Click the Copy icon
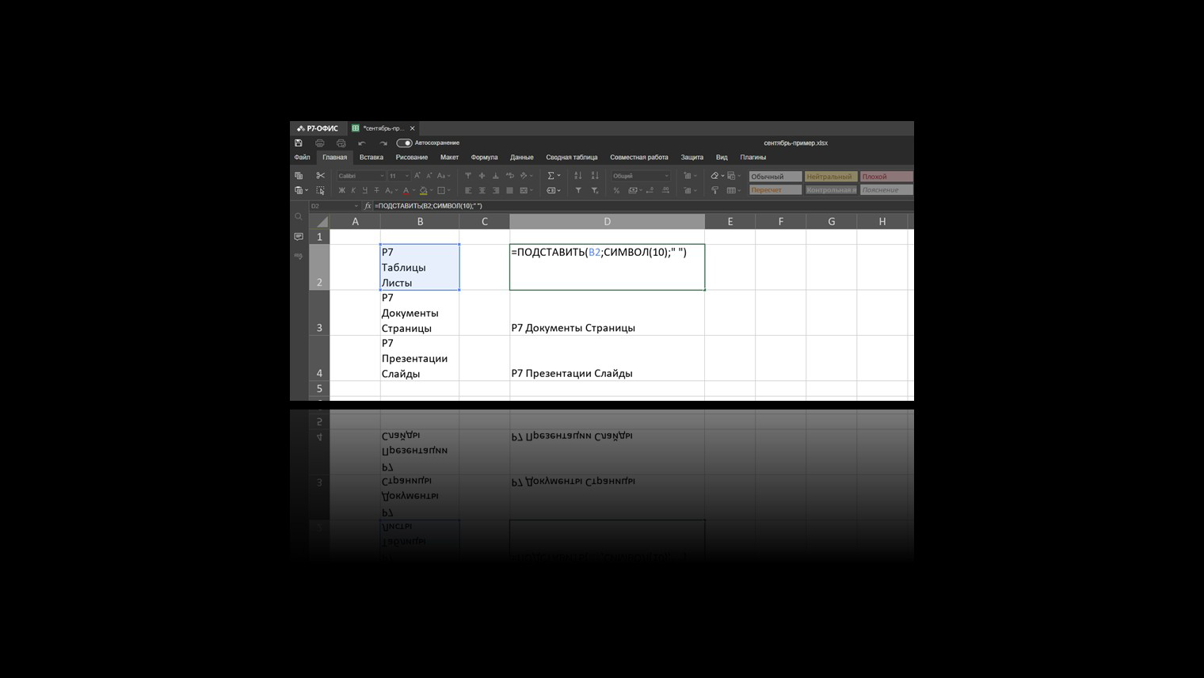 [x=299, y=176]
